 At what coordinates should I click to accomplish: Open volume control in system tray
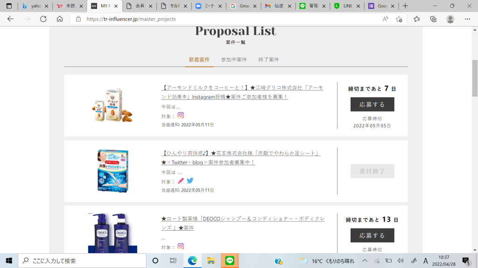click(401, 261)
